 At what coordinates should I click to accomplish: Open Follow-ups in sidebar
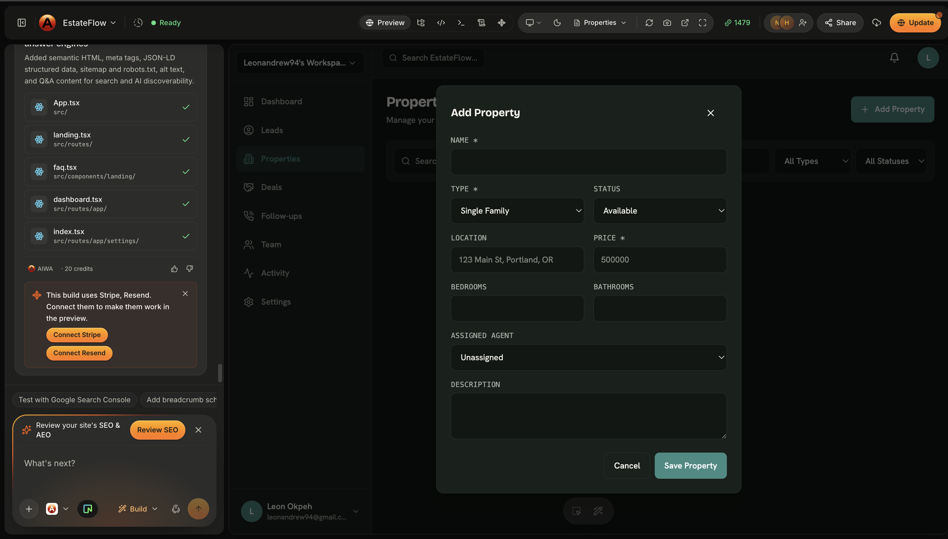pyautogui.click(x=300, y=216)
